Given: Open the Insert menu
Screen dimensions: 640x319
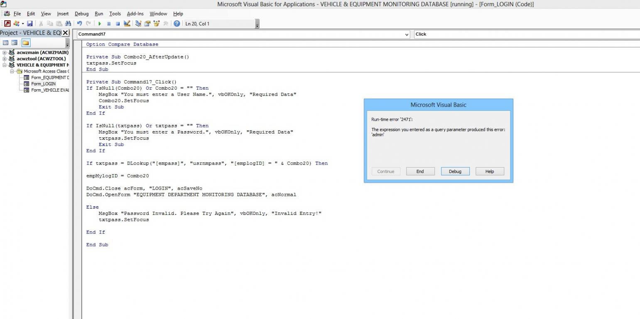Looking at the screenshot, I should pyautogui.click(x=63, y=14).
